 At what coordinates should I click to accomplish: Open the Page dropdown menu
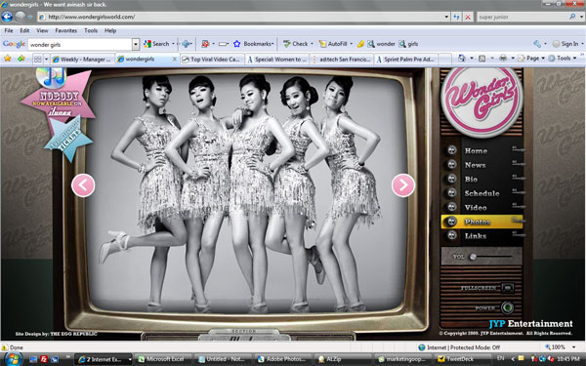(x=532, y=59)
